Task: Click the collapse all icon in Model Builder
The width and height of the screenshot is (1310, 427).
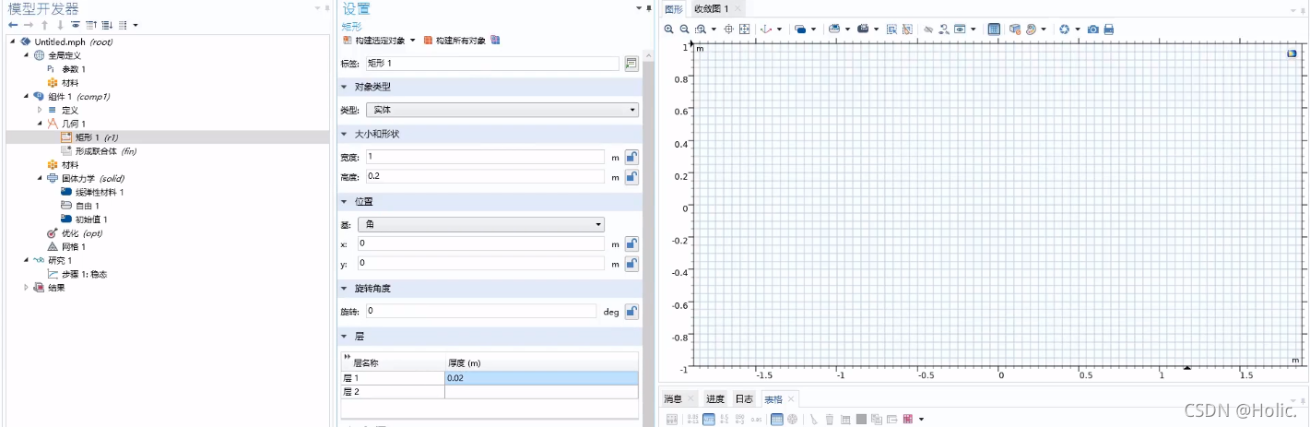Action: click(91, 25)
